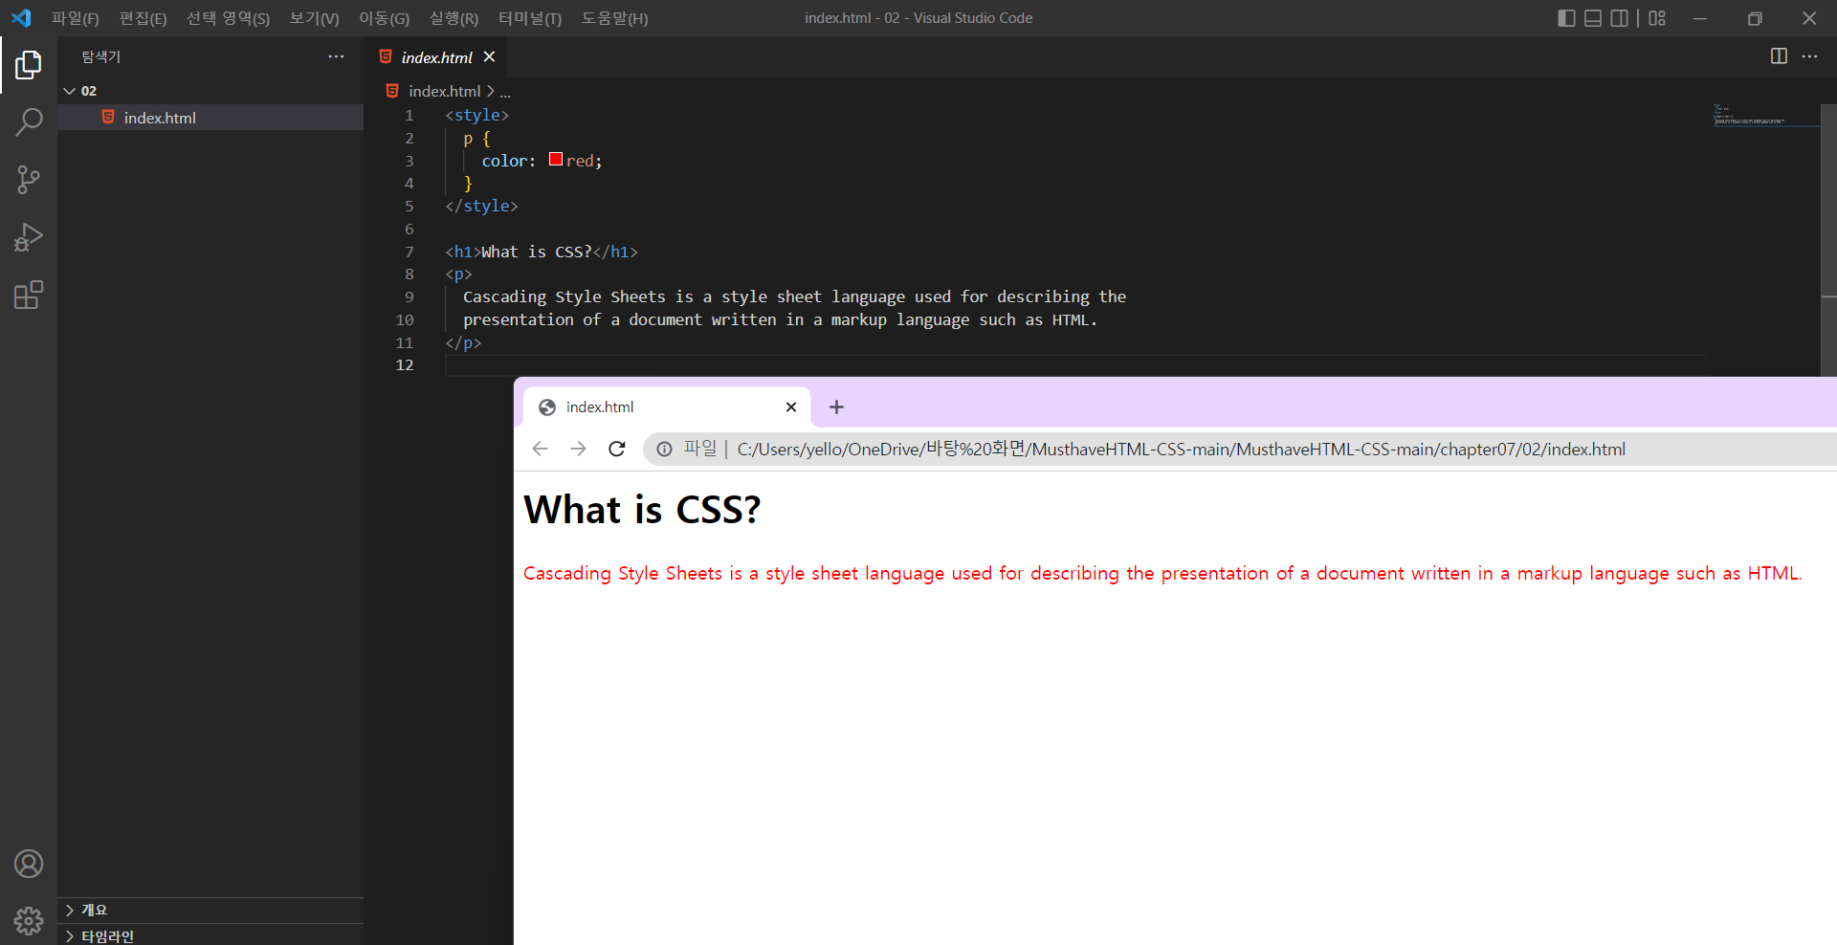The image size is (1837, 945).
Task: Open the 파일(F) menu
Action: 76,18
